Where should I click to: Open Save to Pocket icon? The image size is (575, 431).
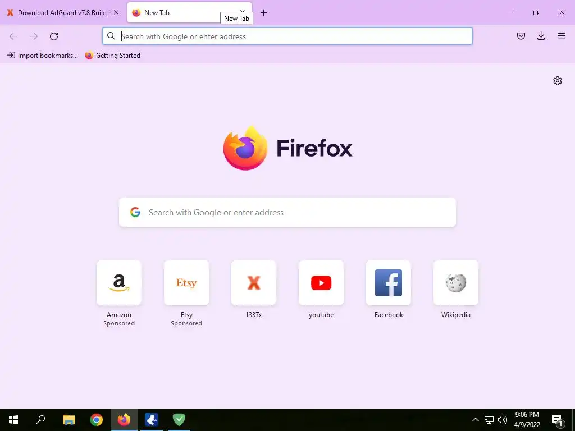pos(521,36)
